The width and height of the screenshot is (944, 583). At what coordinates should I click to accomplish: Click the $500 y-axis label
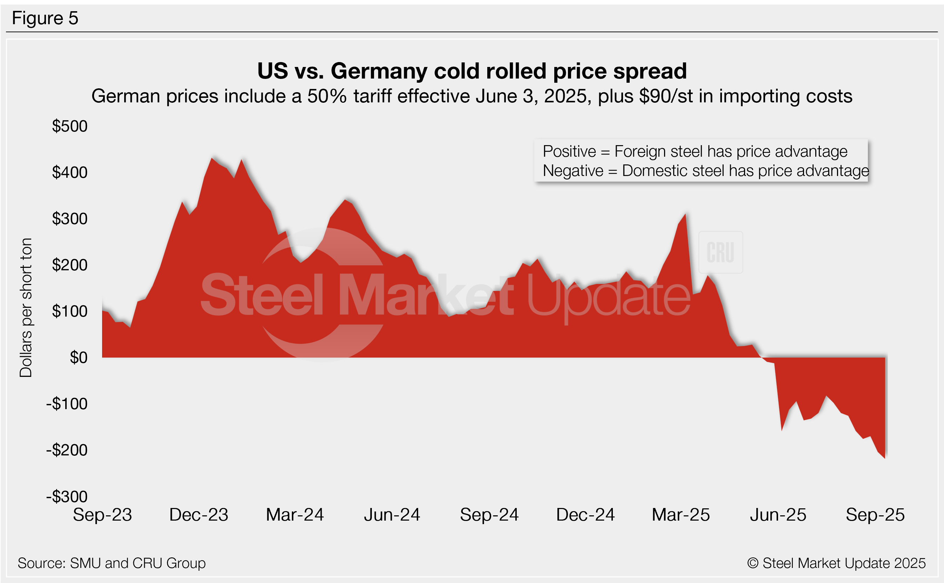70,126
